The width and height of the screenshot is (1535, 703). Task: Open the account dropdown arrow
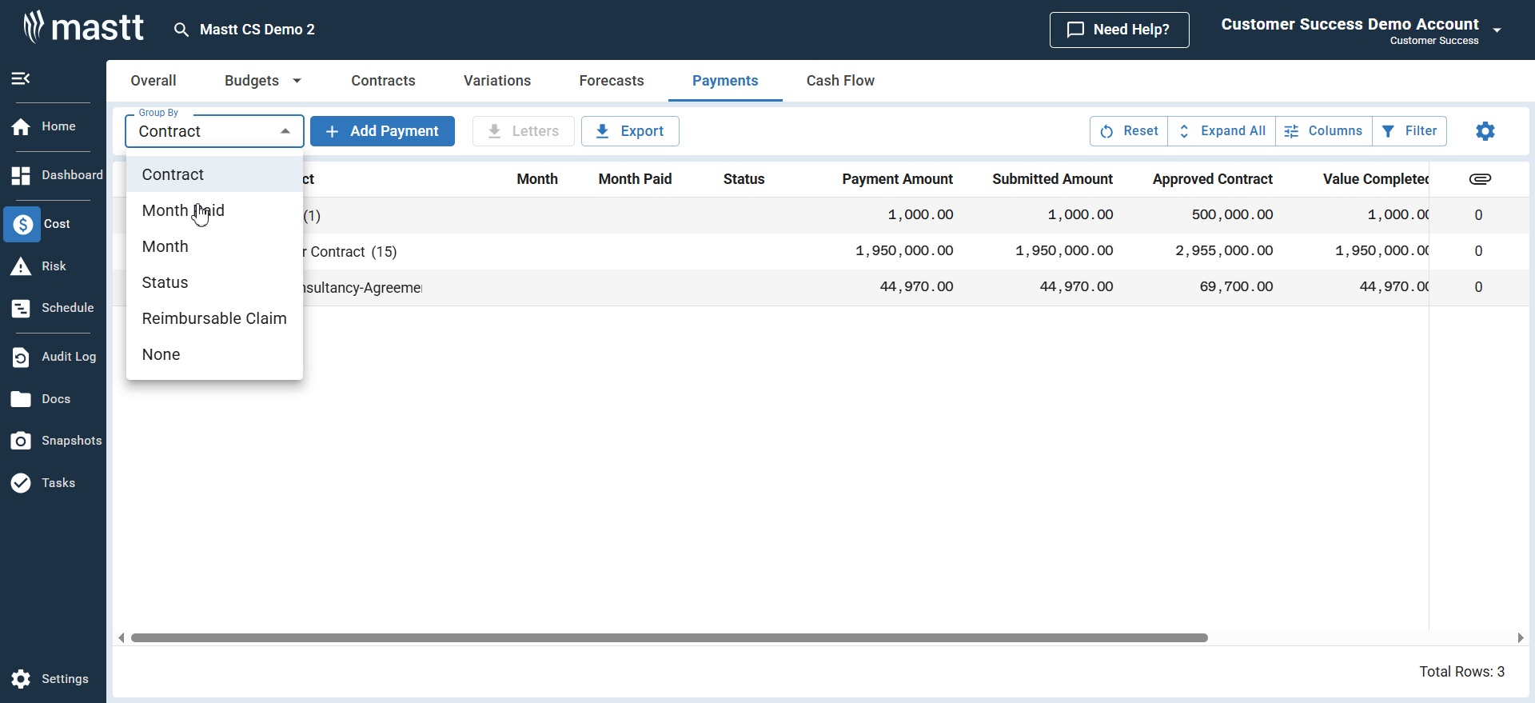(1497, 30)
